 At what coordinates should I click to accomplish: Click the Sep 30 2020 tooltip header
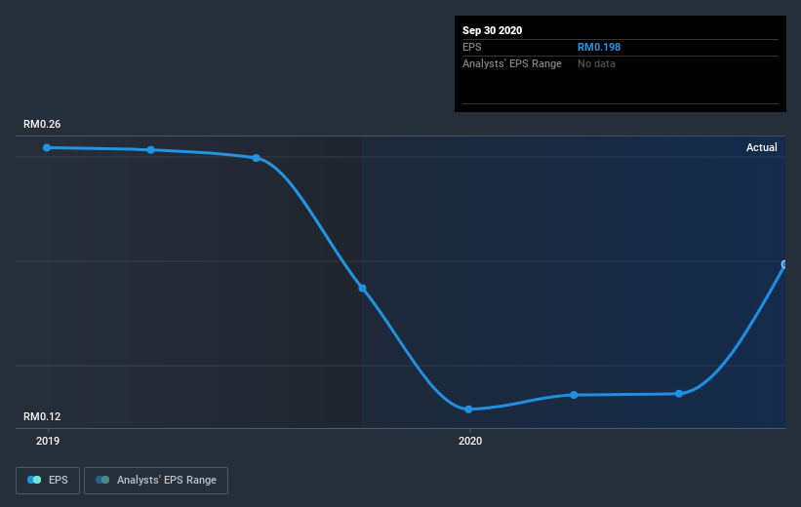[x=492, y=30]
